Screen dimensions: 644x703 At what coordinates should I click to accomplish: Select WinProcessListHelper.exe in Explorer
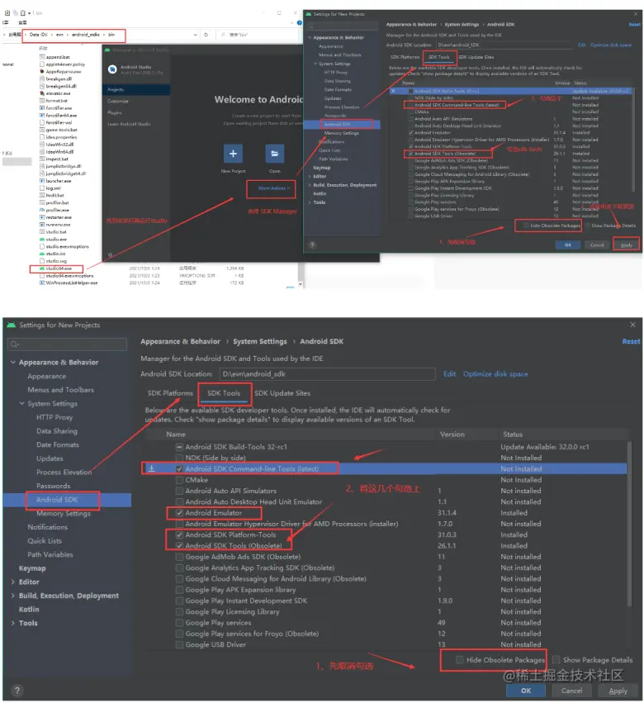coord(69,283)
